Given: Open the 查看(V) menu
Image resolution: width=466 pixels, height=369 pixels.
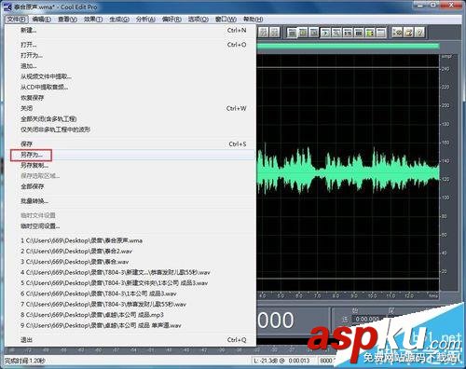Looking at the screenshot, I should pos(67,20).
